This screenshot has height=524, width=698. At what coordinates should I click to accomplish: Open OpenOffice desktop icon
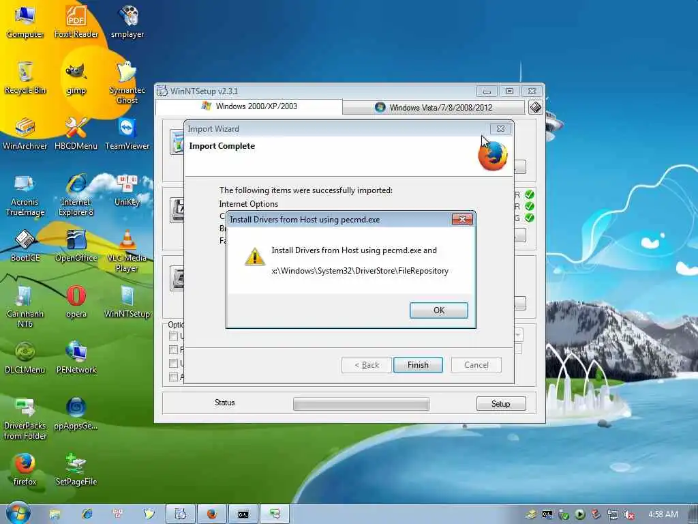76,246
